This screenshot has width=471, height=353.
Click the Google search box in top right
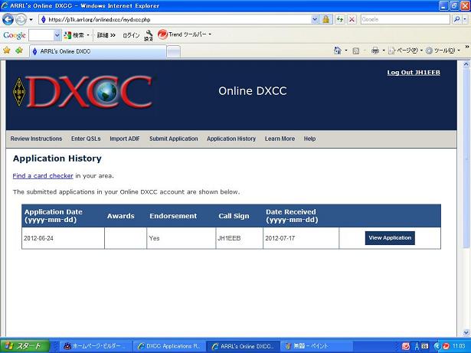click(x=405, y=20)
